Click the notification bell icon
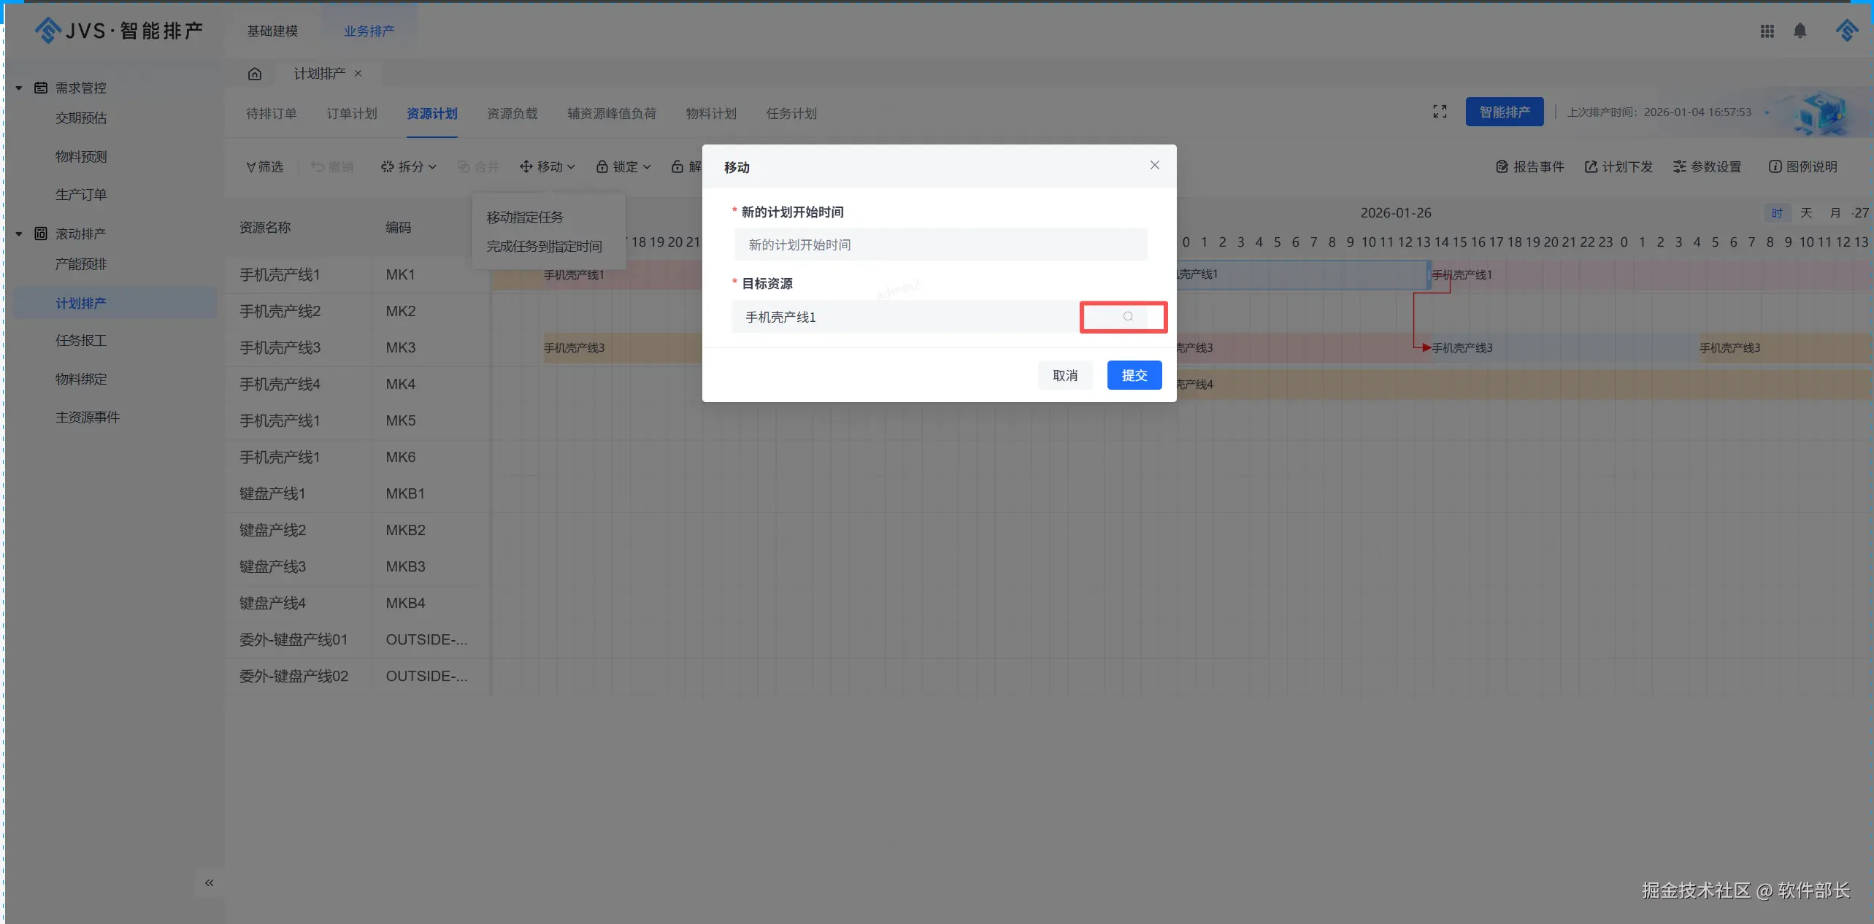1874x924 pixels. click(x=1800, y=31)
